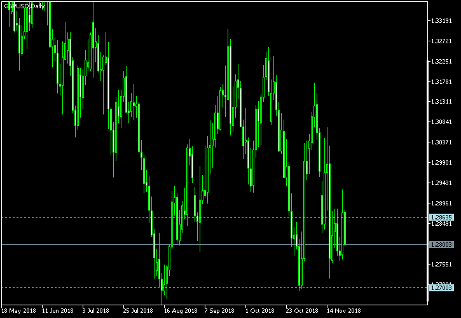461x318 pixels.
Task: Click the 11 Jun 2018 date label
Action: 58,311
